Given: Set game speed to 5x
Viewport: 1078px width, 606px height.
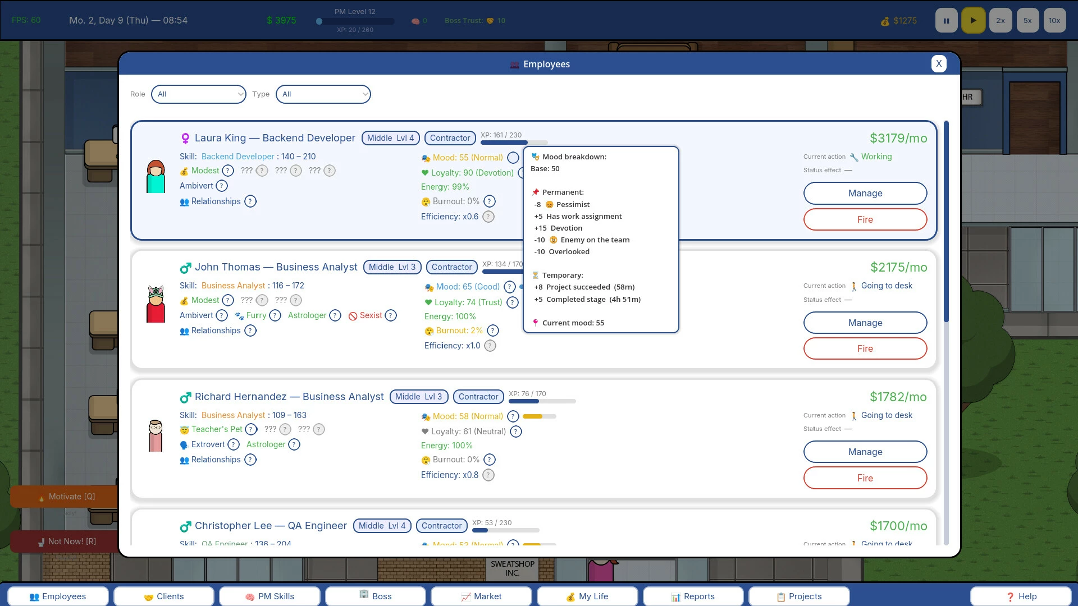Looking at the screenshot, I should click(1027, 21).
